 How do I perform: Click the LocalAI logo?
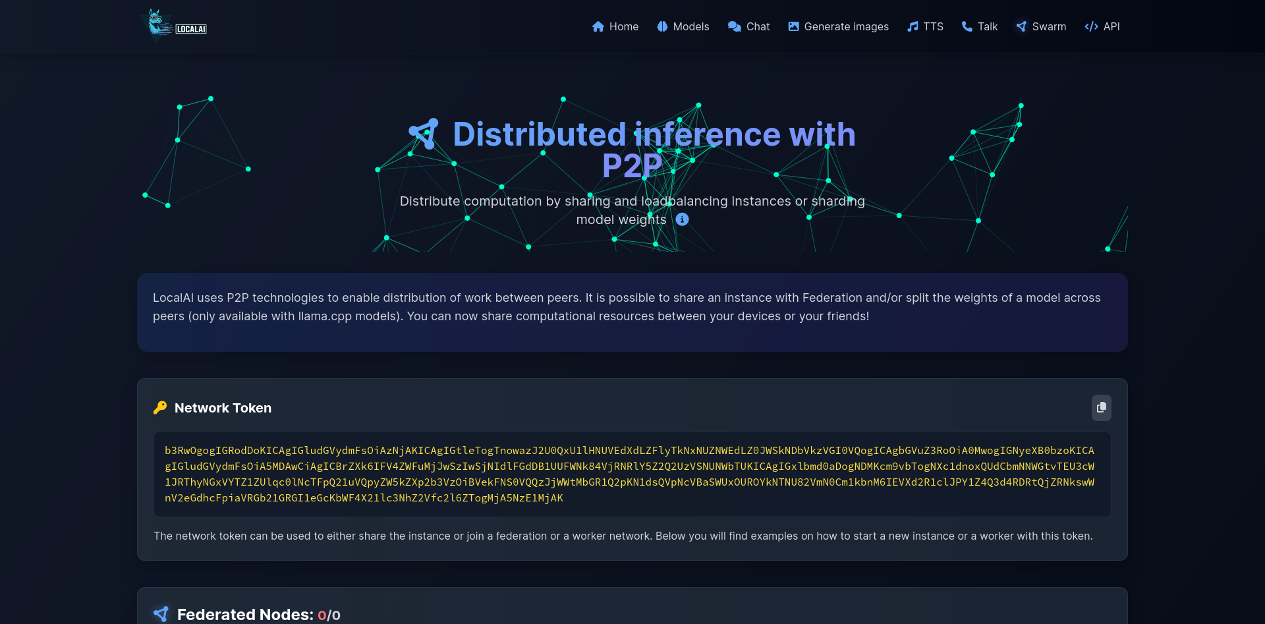(173, 26)
